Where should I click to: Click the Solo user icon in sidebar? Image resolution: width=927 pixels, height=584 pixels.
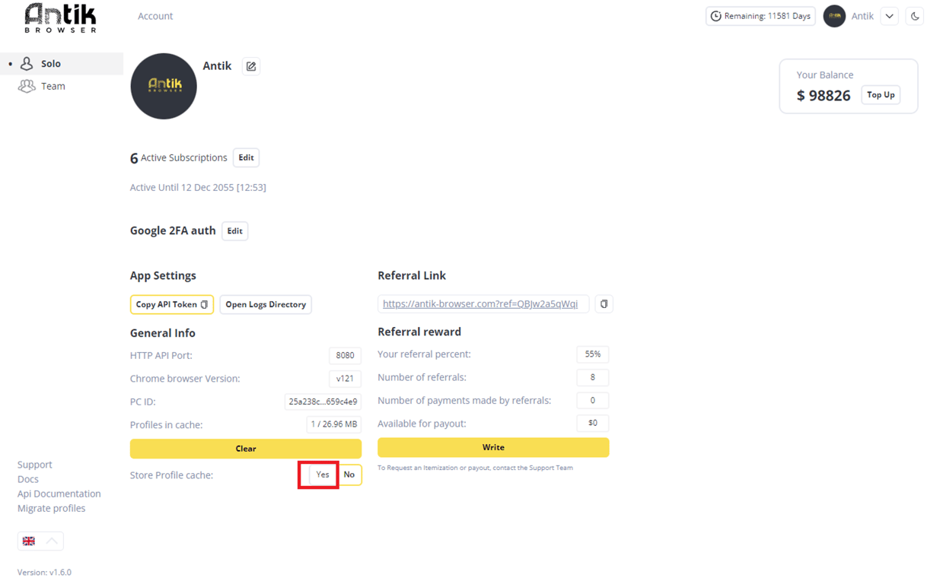(x=27, y=63)
